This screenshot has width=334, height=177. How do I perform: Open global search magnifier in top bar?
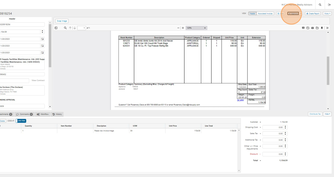tap(320, 5)
